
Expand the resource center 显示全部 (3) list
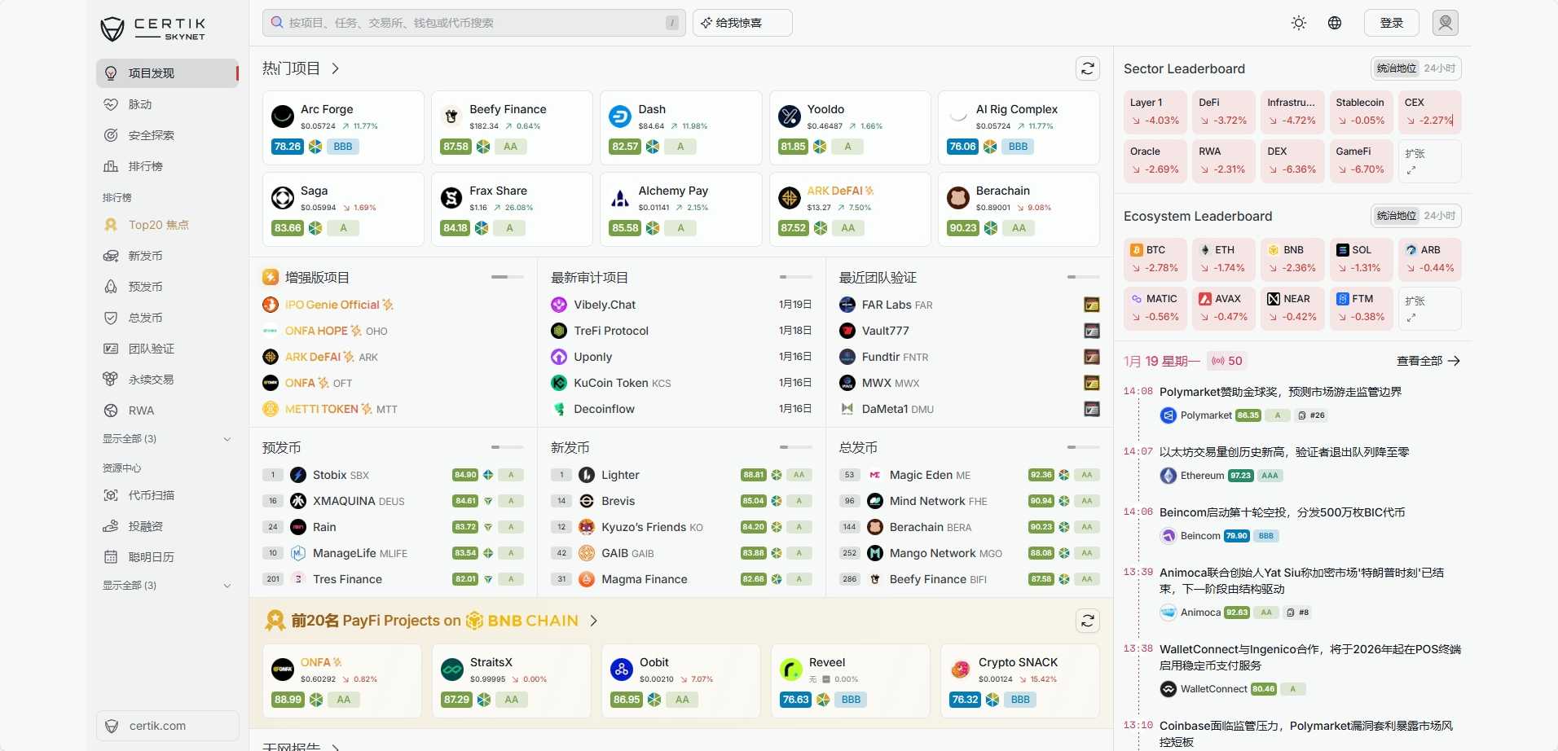(166, 586)
